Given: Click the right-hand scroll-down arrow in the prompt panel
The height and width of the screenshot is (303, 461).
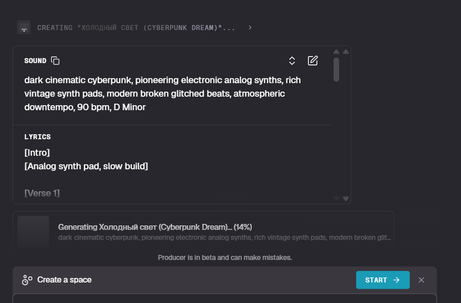Looking at the screenshot, I should 346,199.
